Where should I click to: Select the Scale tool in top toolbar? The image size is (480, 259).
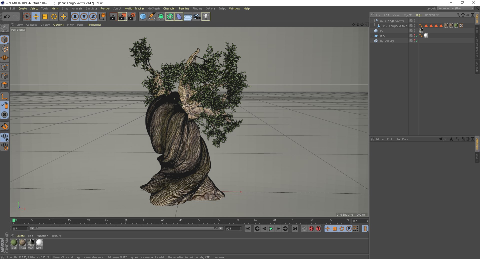[x=45, y=17]
